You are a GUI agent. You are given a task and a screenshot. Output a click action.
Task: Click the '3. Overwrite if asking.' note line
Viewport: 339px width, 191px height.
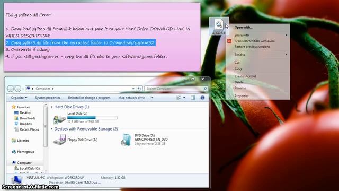[28, 49]
